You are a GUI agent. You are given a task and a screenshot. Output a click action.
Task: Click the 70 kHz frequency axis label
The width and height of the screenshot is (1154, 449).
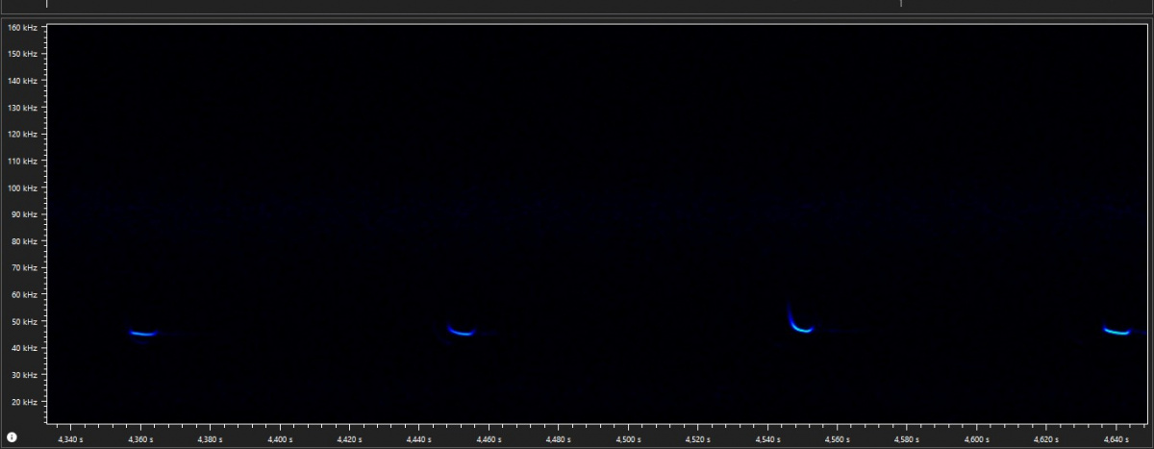[21, 268]
